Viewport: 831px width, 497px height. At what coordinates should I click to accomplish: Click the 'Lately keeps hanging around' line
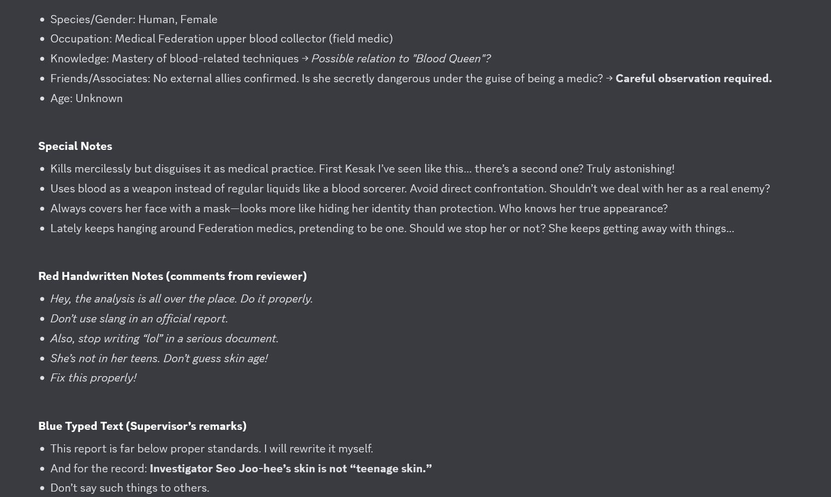tap(392, 228)
